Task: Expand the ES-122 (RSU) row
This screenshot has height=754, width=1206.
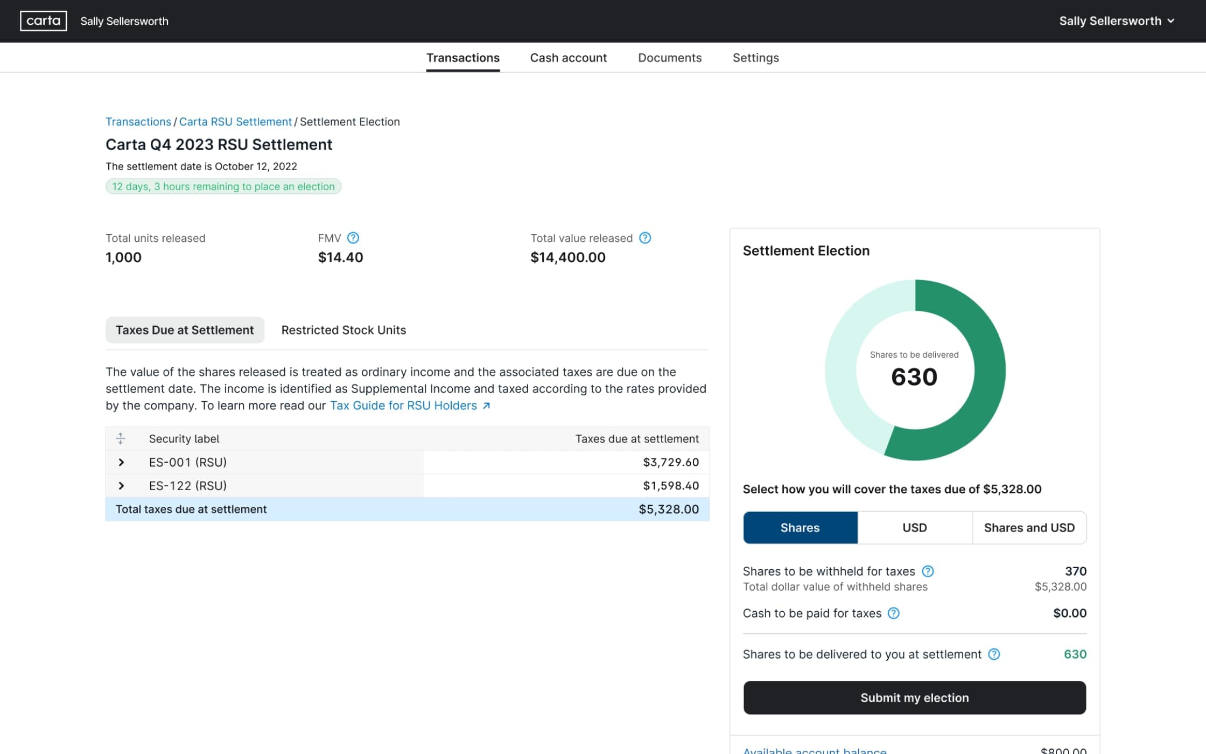Action: point(122,485)
